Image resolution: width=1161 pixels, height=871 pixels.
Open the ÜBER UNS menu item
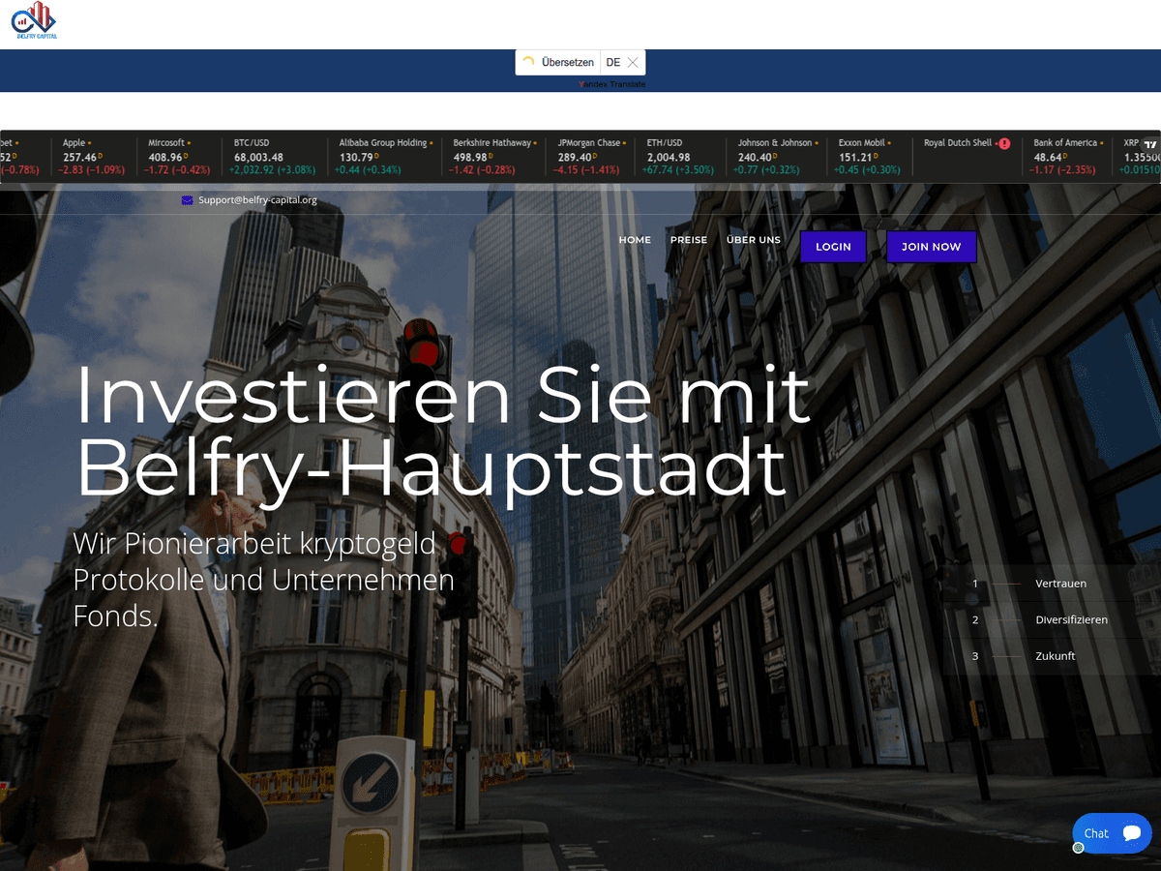tap(754, 240)
